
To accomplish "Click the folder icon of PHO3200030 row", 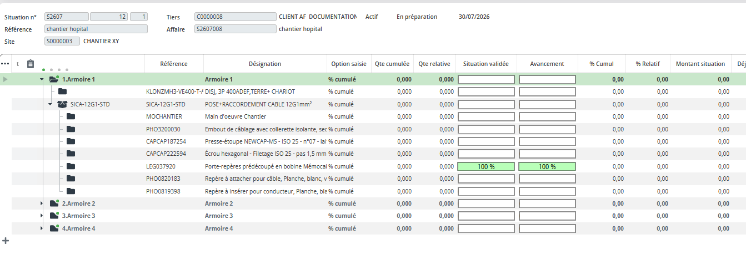I will click(x=71, y=129).
